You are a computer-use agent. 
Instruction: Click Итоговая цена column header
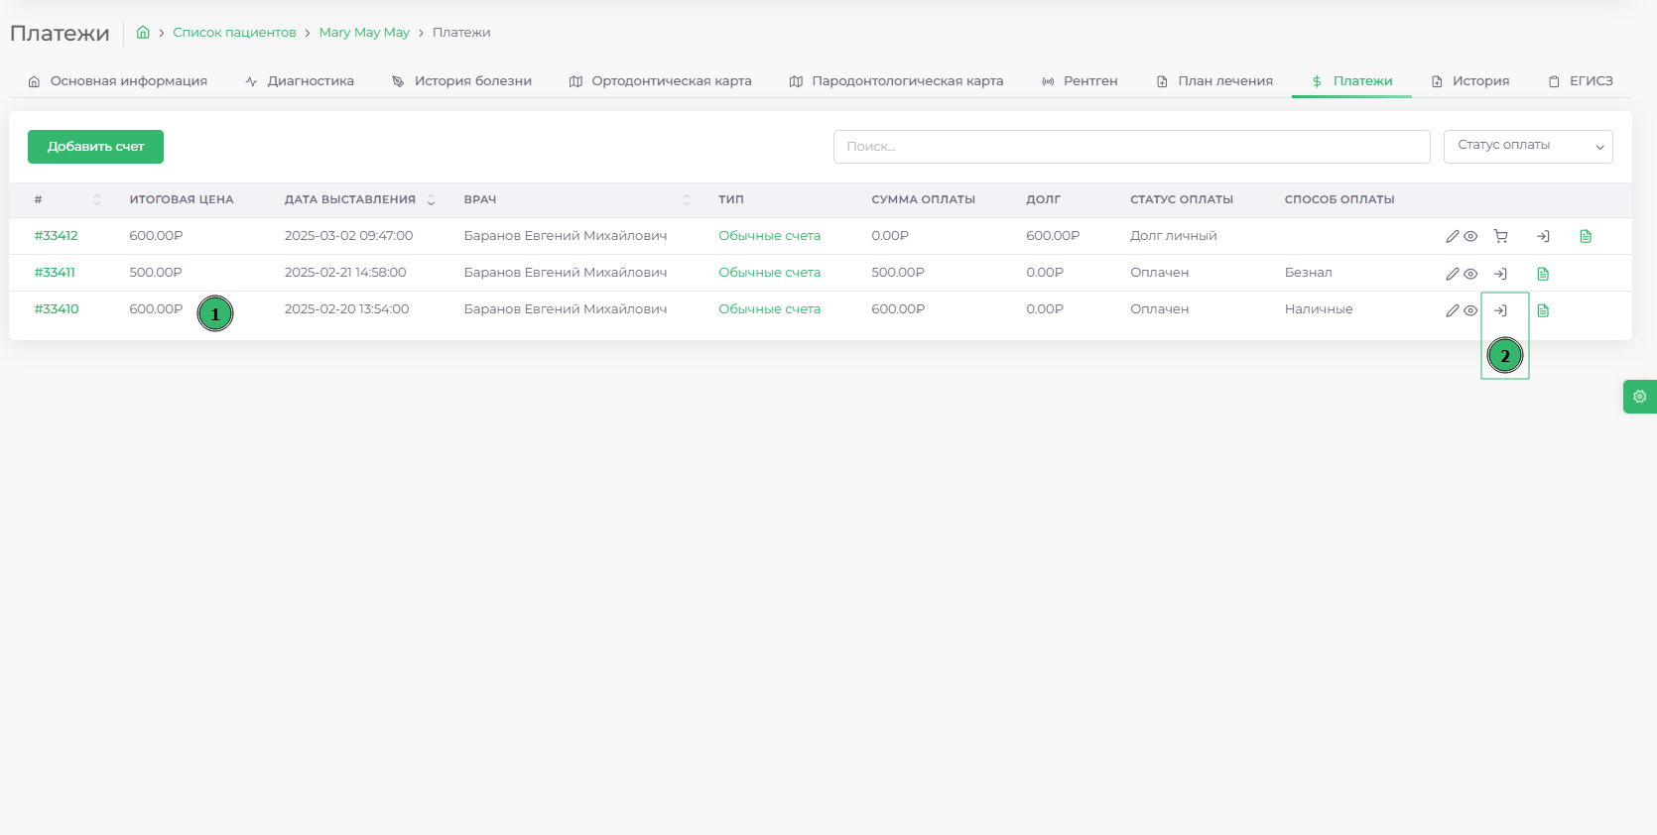click(x=182, y=199)
